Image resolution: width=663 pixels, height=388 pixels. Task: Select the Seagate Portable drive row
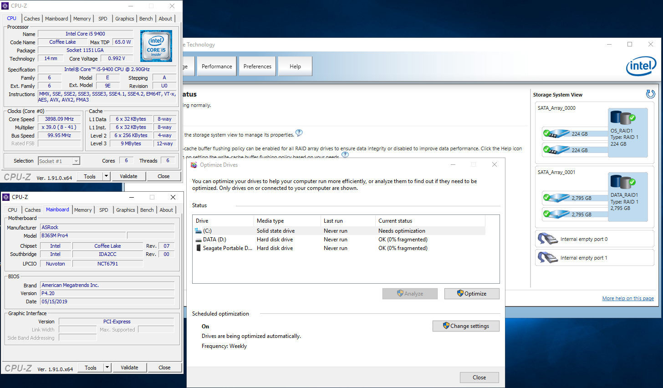(x=339, y=248)
